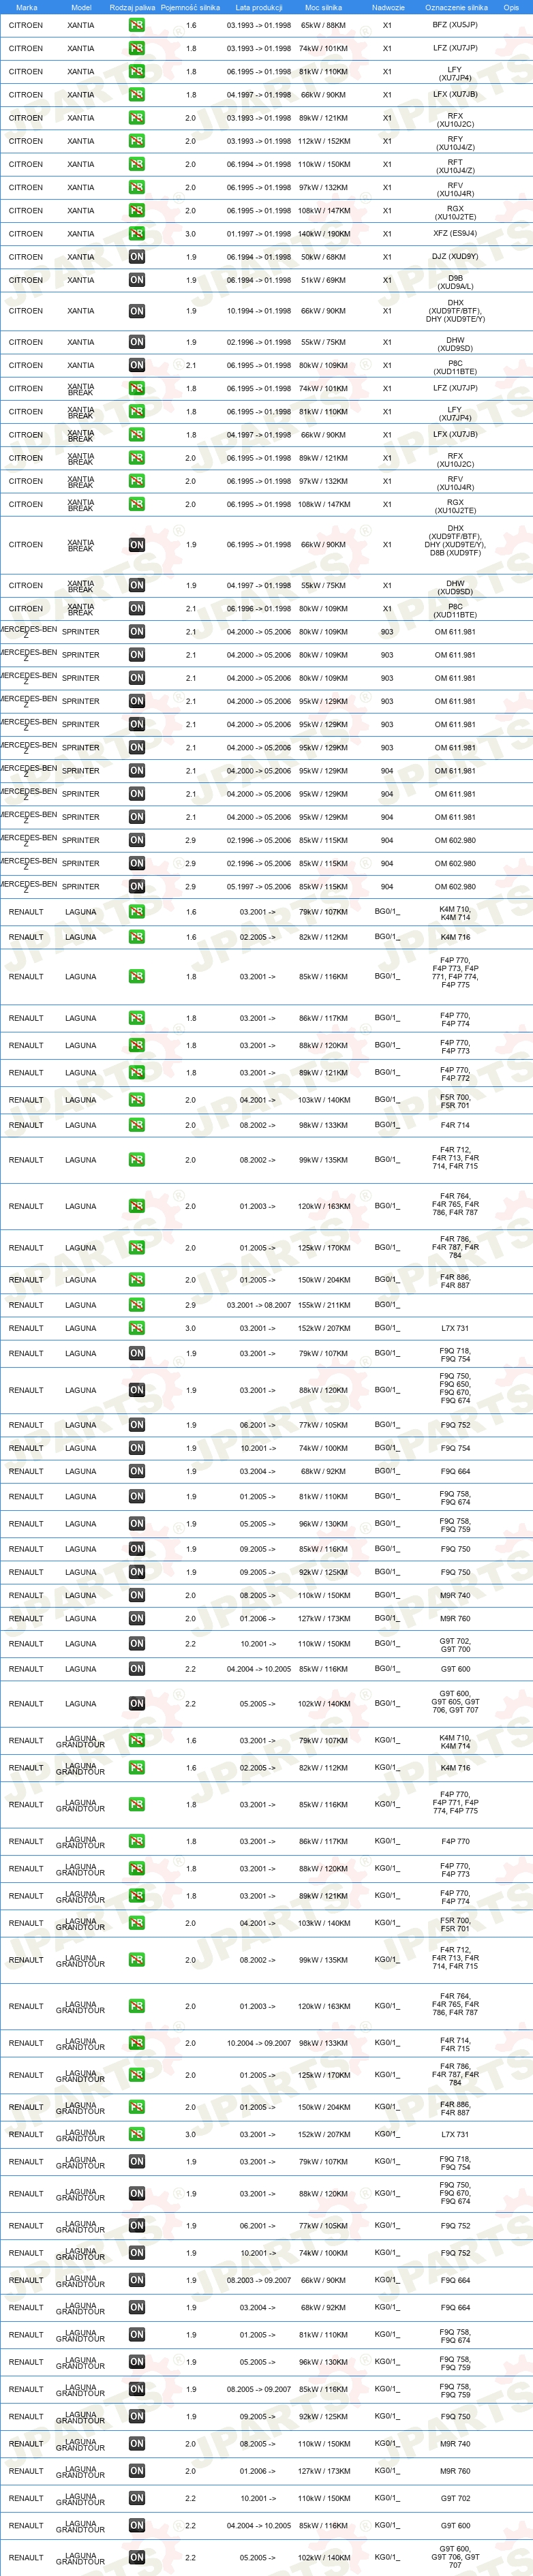Select date cell 06.1996 -> 01.1998
This screenshot has width=533, height=2576.
click(259, 609)
